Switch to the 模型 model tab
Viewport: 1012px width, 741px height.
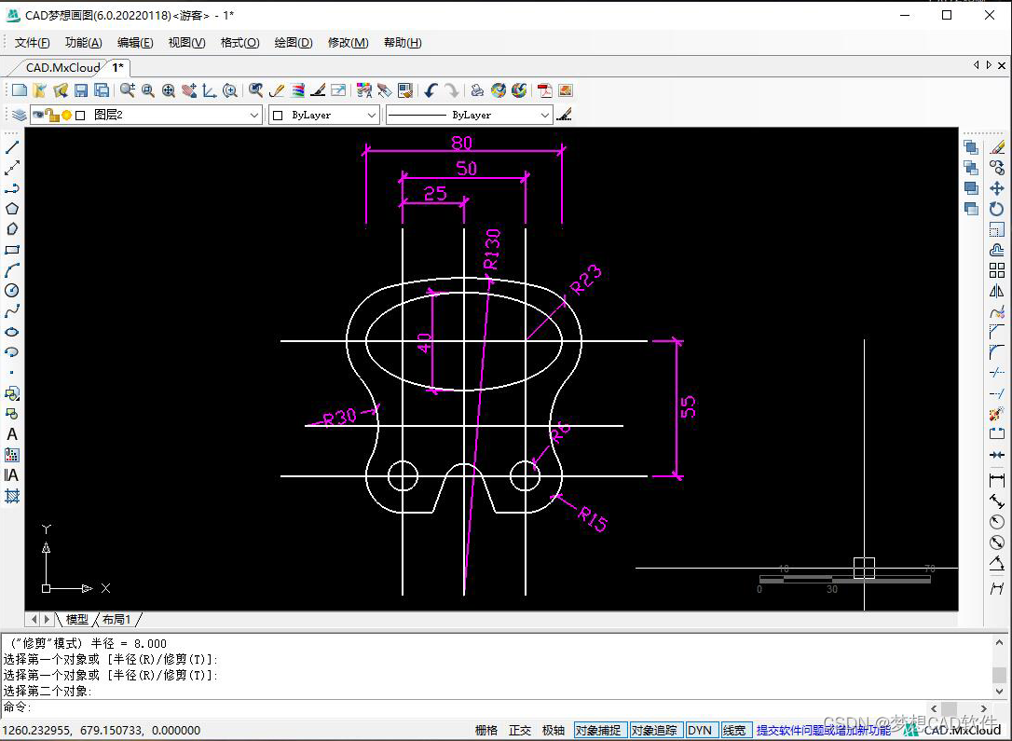[76, 619]
